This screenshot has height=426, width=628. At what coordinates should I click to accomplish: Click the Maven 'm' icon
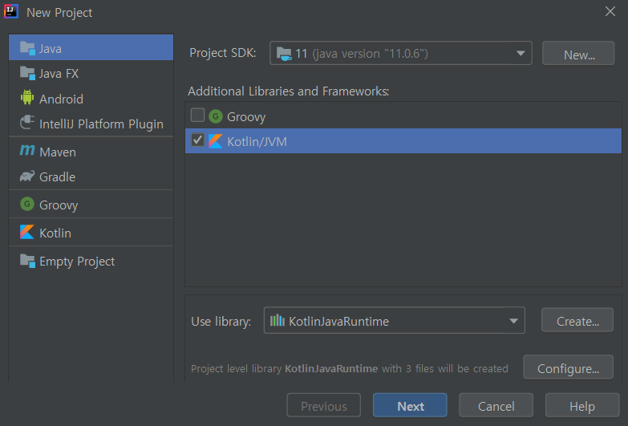point(27,150)
